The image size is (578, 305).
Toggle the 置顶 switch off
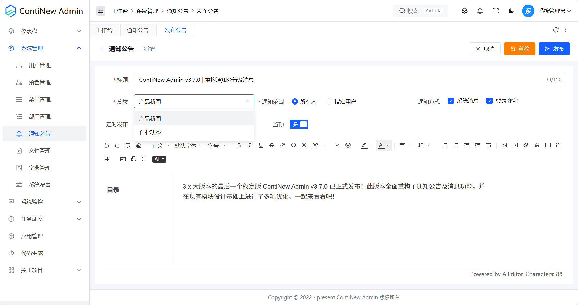click(299, 124)
